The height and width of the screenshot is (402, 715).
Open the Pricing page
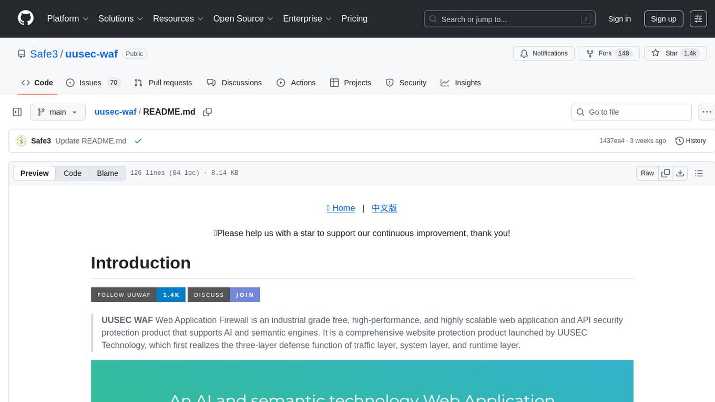point(354,18)
